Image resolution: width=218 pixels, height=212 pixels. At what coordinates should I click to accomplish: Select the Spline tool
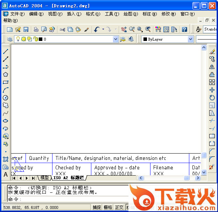click(x=6, y=113)
